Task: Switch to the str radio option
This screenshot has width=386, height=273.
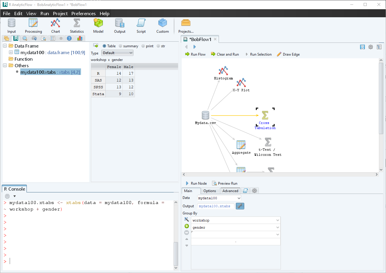Action: pyautogui.click(x=158, y=46)
